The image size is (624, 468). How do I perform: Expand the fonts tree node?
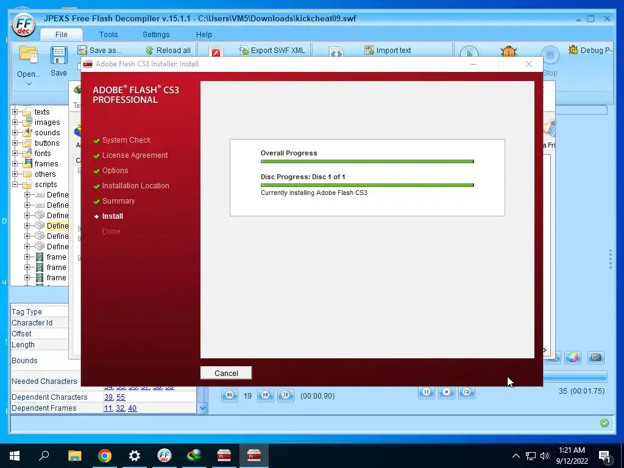(15, 153)
